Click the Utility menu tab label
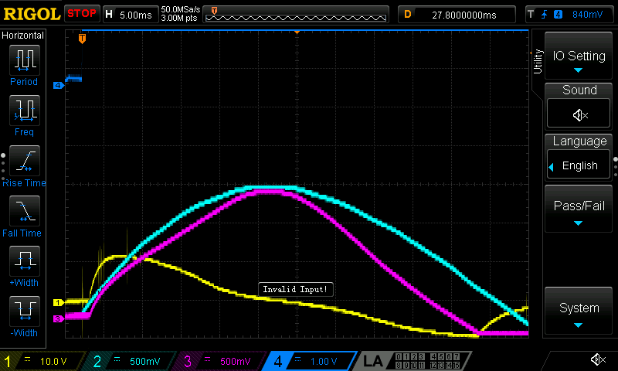The image size is (618, 371). pyautogui.click(x=538, y=62)
